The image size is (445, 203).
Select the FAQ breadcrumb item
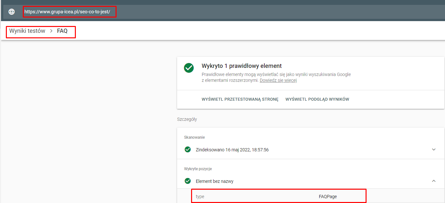coord(62,31)
